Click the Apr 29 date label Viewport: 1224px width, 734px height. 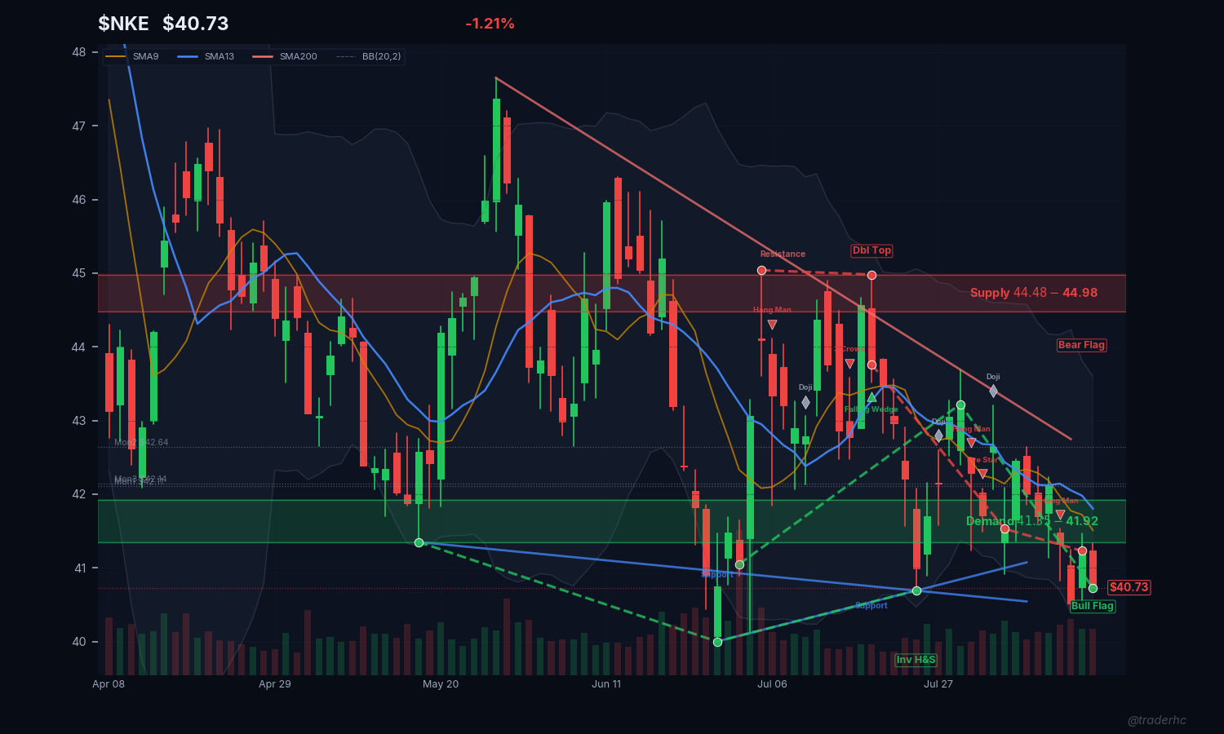(x=275, y=684)
